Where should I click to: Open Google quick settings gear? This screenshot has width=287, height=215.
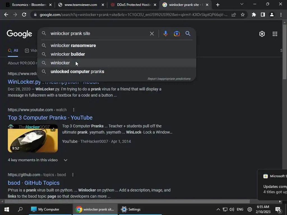tap(262, 34)
